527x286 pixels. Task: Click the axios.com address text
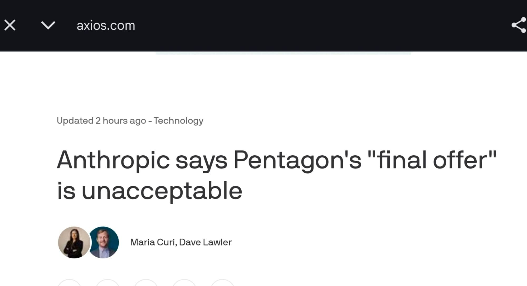tap(106, 25)
